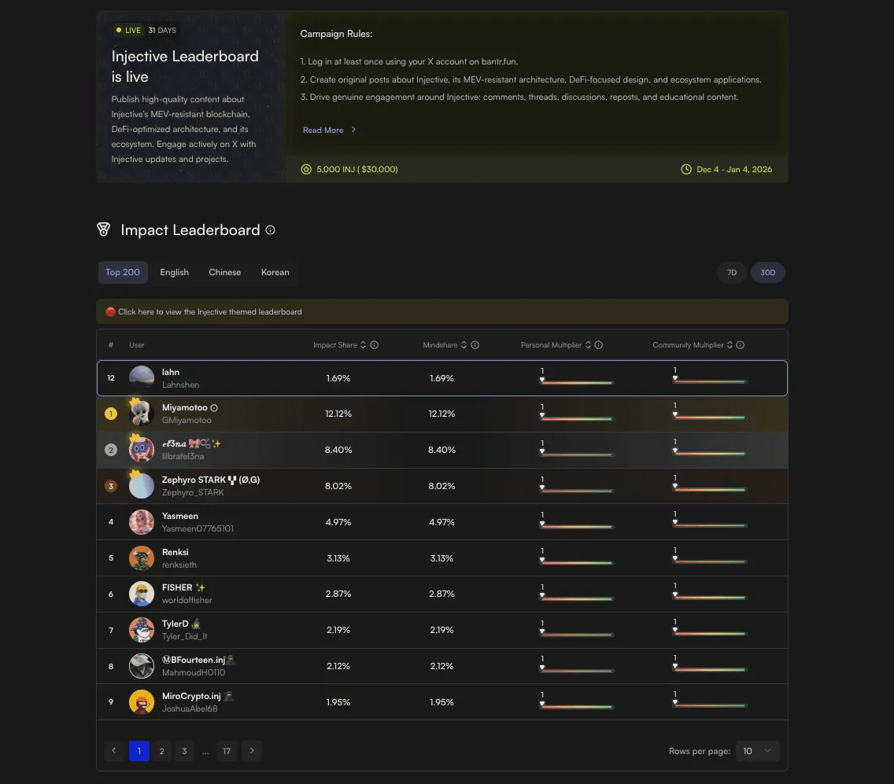
Task: Select the 30D timeframe
Action: point(767,272)
